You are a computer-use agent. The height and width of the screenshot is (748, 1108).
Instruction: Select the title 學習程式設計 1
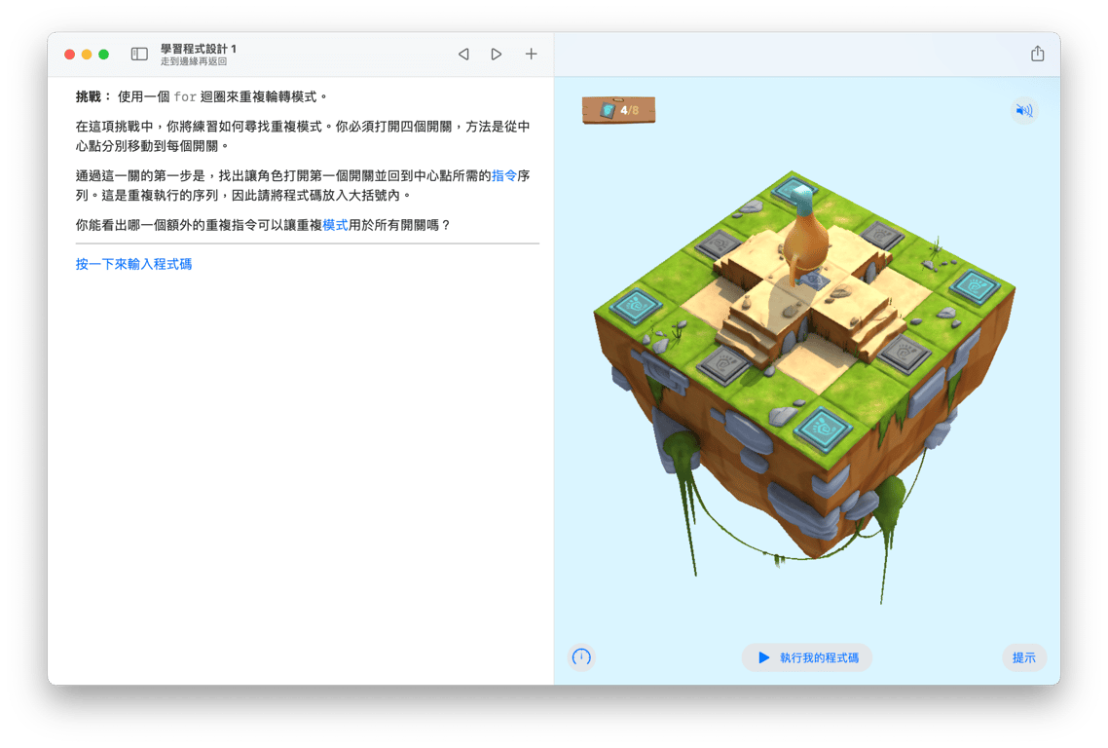coord(199,49)
